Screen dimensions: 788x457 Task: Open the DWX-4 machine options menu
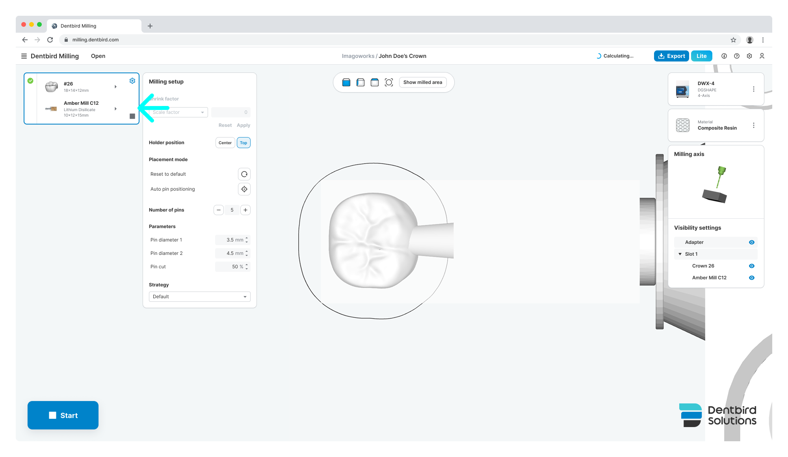click(753, 89)
